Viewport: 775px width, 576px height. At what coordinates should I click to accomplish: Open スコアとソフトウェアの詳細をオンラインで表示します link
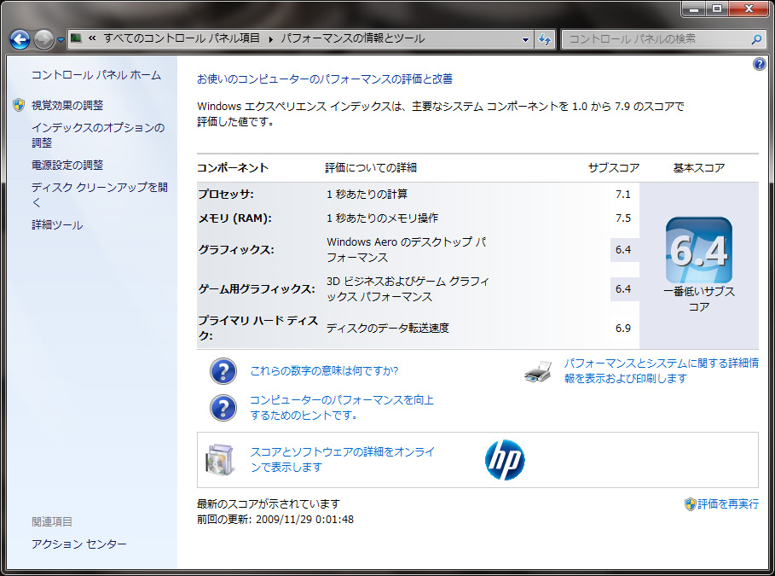[x=343, y=460]
